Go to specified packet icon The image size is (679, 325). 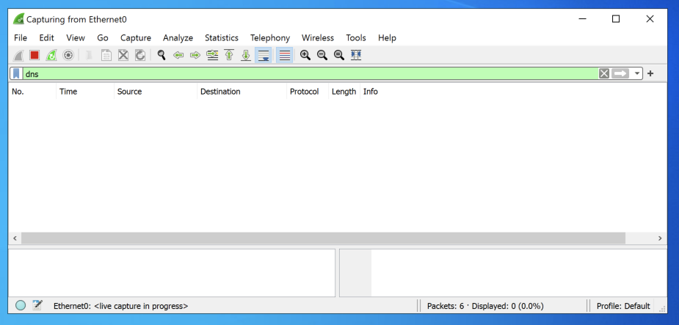coord(212,56)
